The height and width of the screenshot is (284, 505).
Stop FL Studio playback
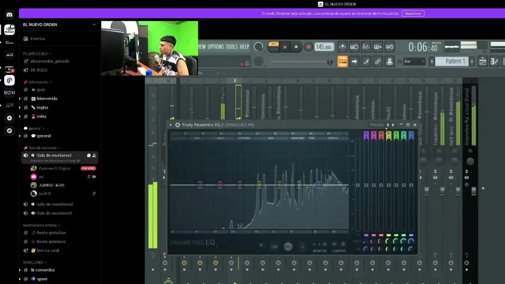pyautogui.click(x=296, y=47)
